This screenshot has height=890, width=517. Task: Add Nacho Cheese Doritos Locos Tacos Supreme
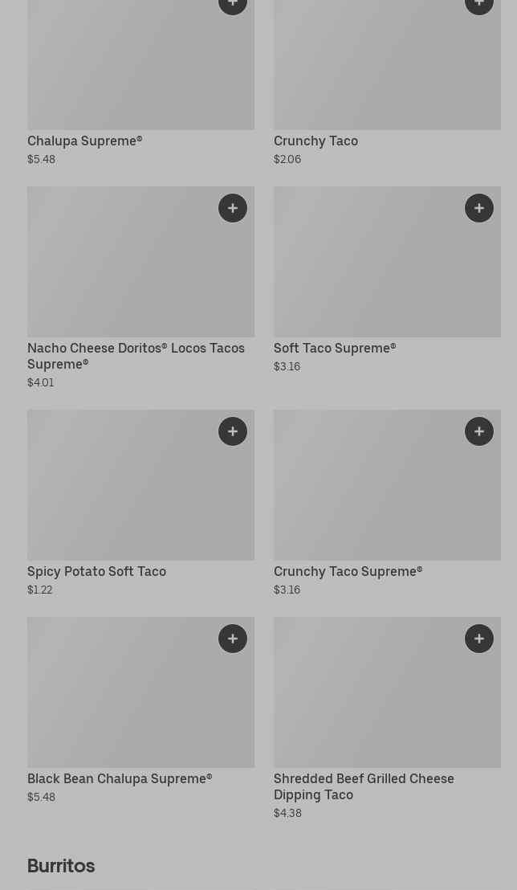[233, 208]
